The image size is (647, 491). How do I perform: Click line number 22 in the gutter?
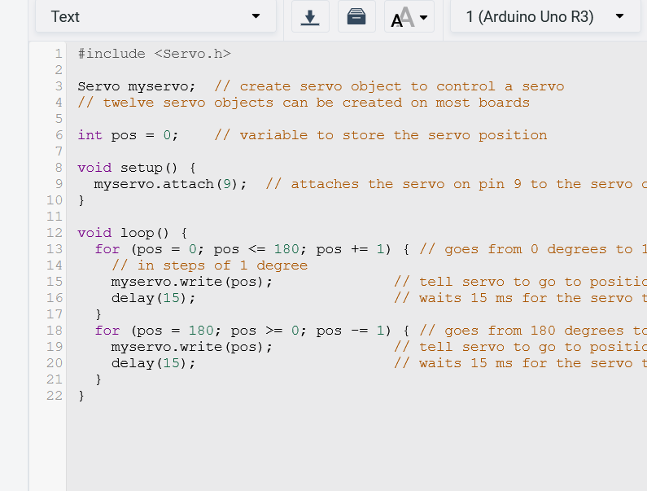(x=55, y=396)
